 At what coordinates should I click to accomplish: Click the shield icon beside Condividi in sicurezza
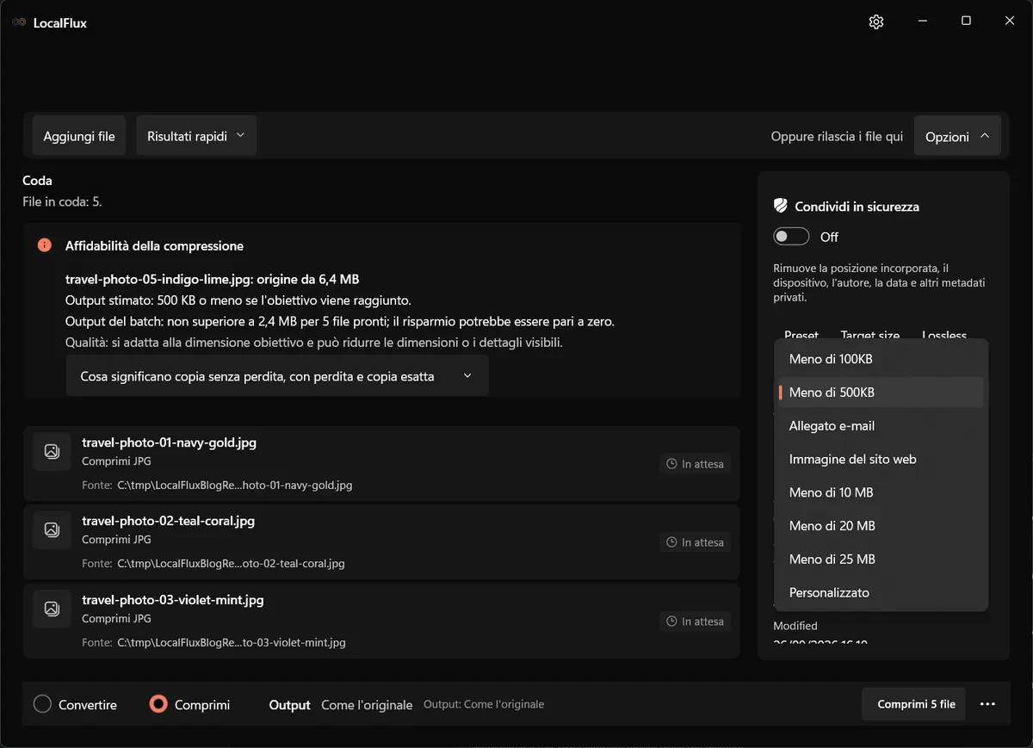(781, 207)
